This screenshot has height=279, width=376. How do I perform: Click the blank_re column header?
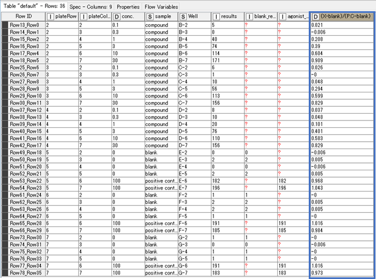(x=261, y=16)
